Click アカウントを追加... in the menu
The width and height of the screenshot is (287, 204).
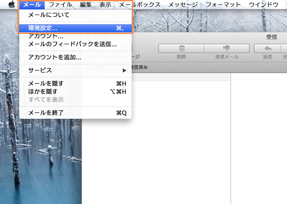(x=54, y=57)
